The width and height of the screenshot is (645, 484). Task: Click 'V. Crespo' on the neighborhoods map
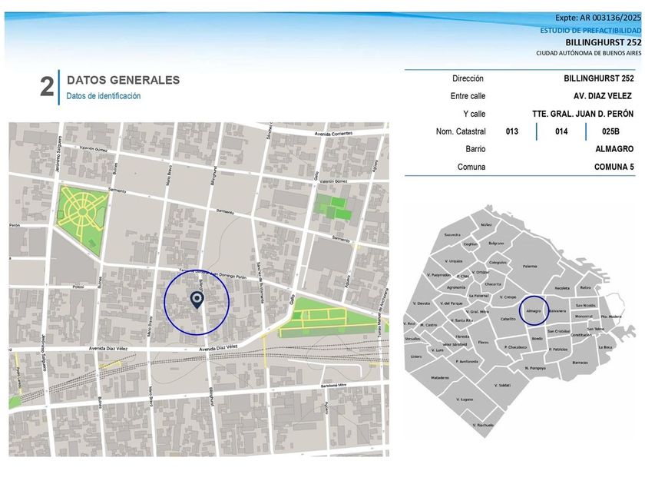(x=508, y=297)
